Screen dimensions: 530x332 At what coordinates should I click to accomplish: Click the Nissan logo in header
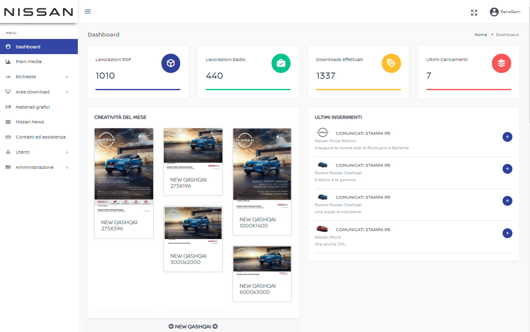(39, 12)
